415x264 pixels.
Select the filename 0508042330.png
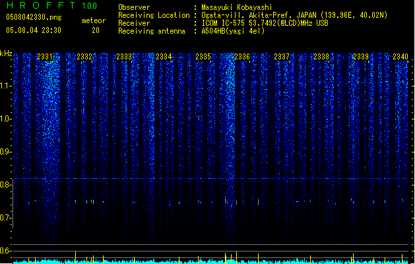coord(34,17)
